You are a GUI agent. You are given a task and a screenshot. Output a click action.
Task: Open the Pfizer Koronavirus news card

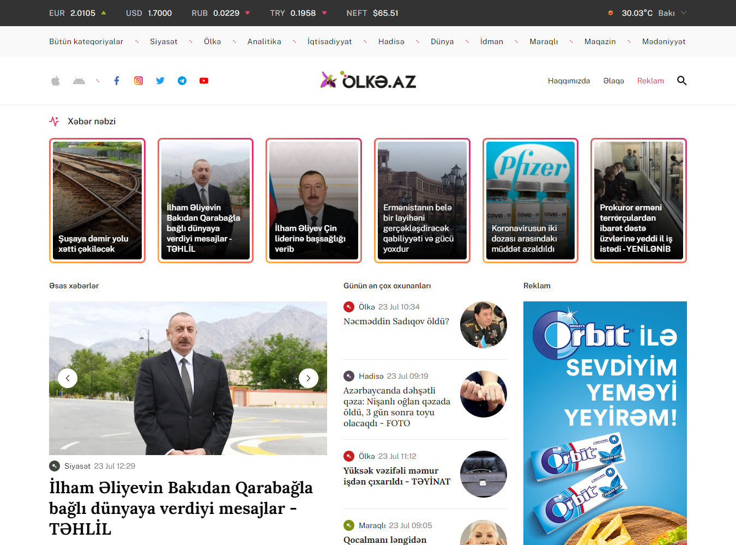click(530, 201)
